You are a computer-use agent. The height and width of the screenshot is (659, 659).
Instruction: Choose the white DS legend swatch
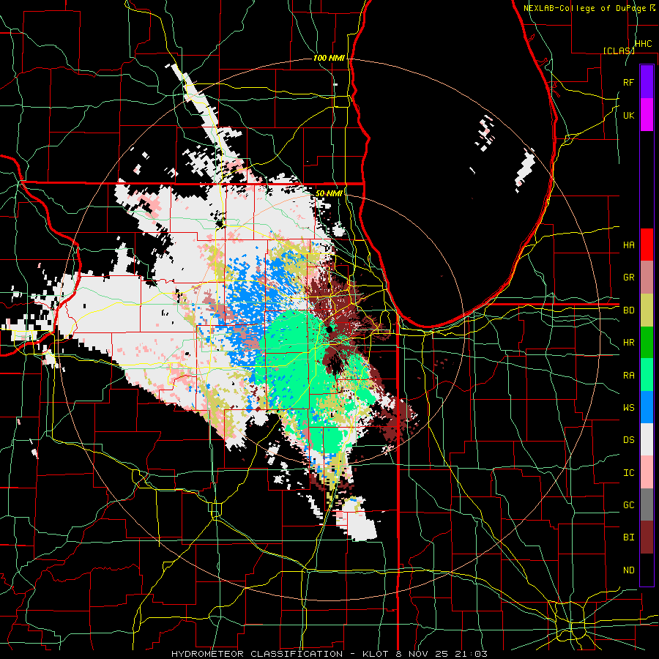(x=647, y=439)
